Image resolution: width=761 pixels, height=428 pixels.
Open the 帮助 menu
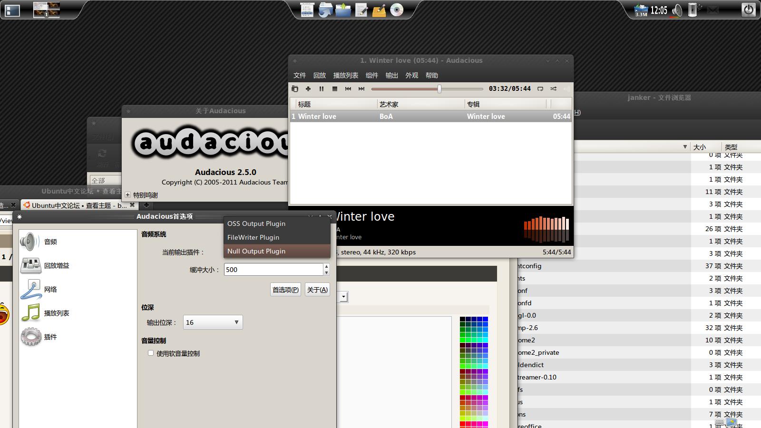[x=432, y=75]
